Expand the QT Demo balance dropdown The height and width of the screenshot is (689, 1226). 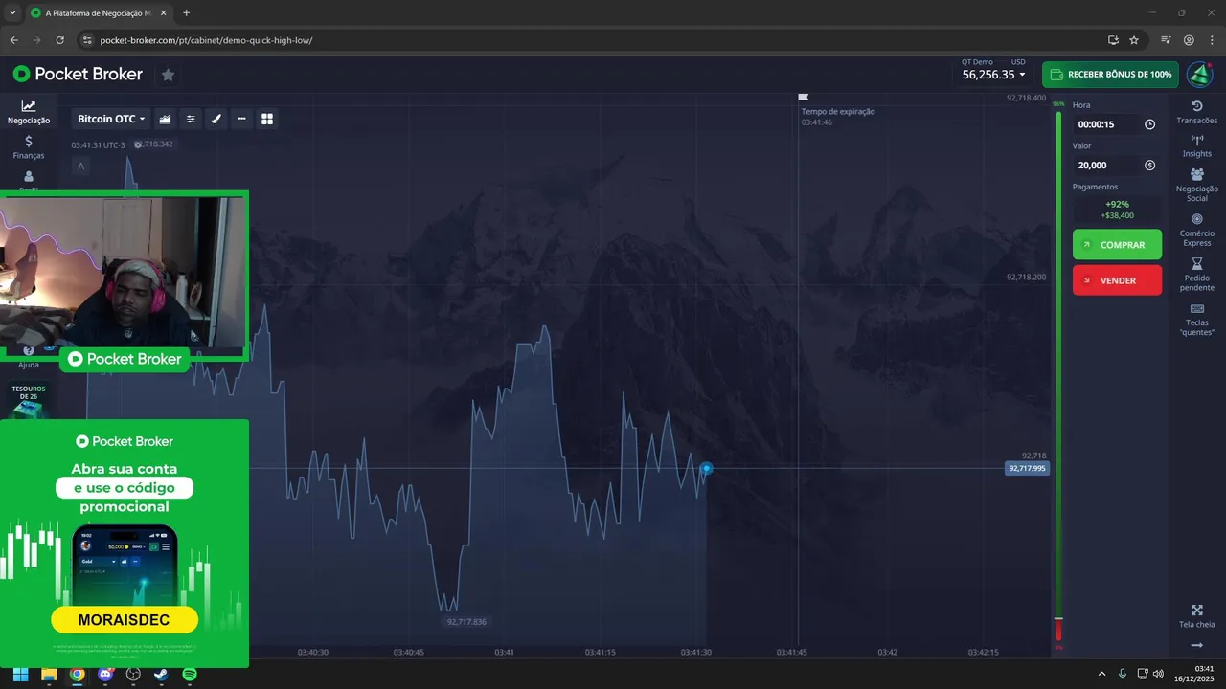[993, 74]
